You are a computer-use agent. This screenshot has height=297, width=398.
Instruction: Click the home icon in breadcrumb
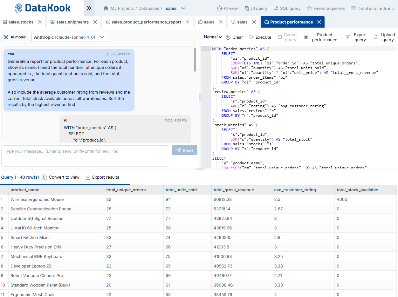point(106,9)
